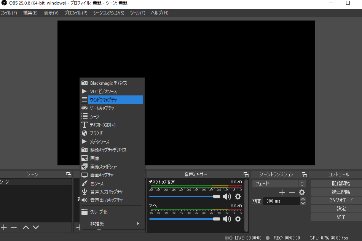
Task: Select シーン entry in the add-source menu
Action: click(112, 116)
